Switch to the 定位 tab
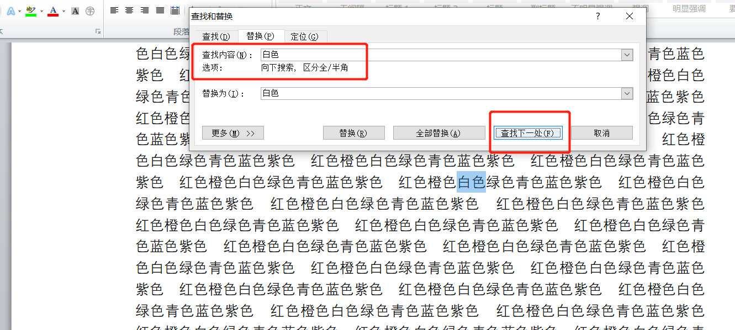 [x=304, y=36]
